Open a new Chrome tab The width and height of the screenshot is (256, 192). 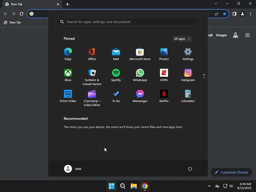point(67,4)
